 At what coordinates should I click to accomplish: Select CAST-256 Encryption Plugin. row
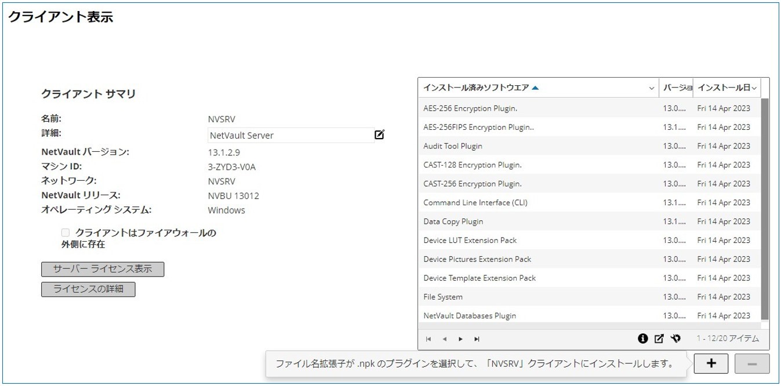click(x=589, y=184)
